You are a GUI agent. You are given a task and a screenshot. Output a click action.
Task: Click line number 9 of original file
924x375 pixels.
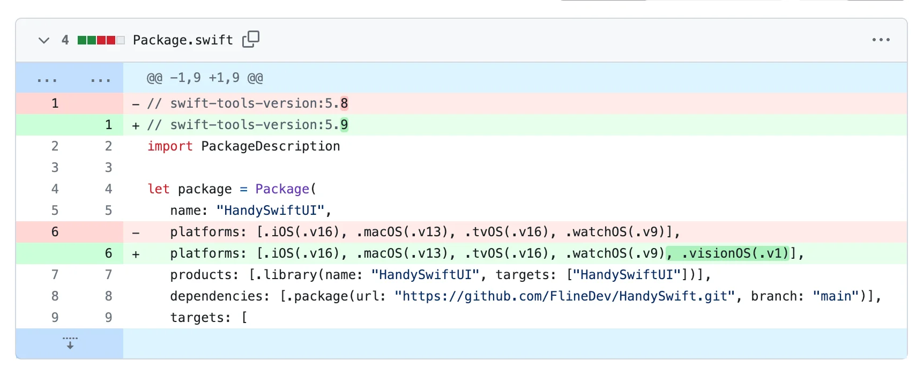click(x=55, y=318)
